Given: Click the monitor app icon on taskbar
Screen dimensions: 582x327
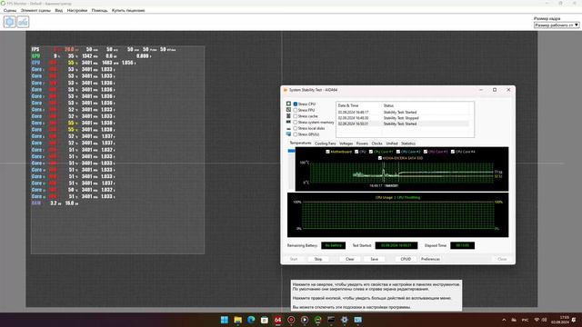Looking at the screenshot, I should pyautogui.click(x=357, y=320).
